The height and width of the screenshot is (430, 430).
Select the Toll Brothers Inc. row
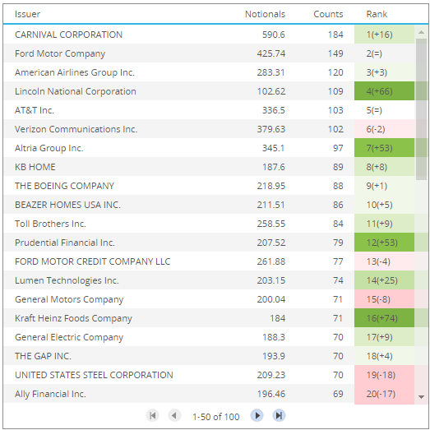tap(209, 224)
